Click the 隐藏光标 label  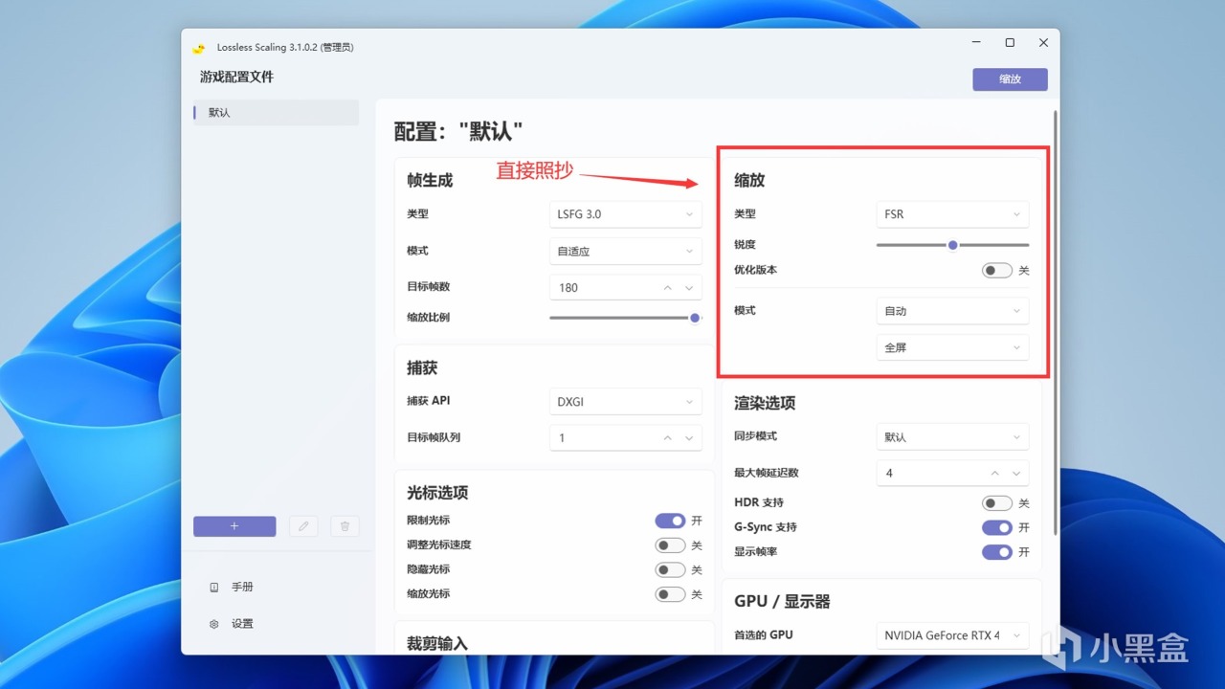pyautogui.click(x=428, y=569)
